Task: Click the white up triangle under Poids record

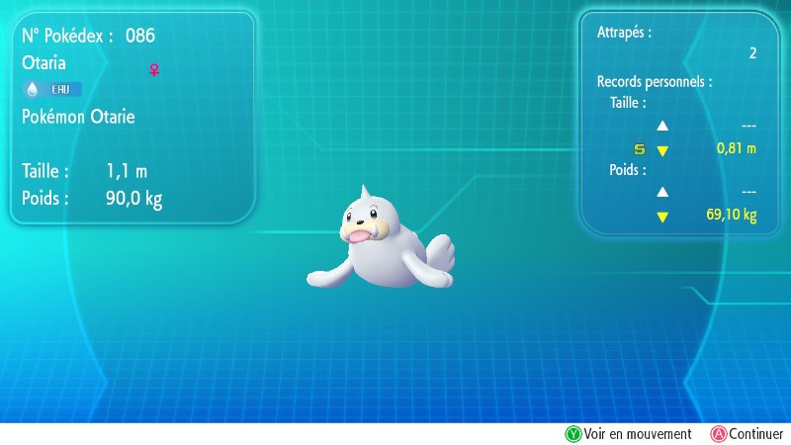Action: (662, 192)
